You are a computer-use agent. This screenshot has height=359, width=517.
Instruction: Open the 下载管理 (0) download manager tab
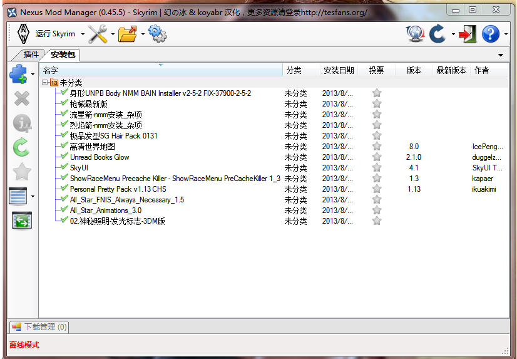pyautogui.click(x=39, y=326)
